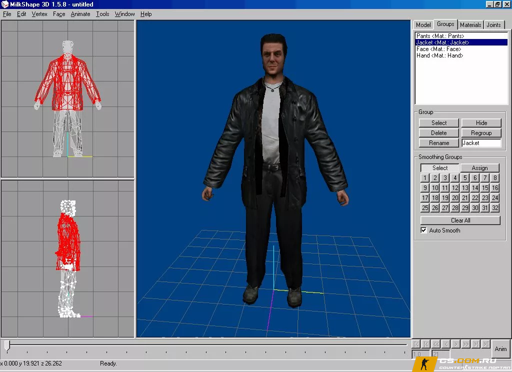Click the << rewind playback button

click(x=436, y=344)
